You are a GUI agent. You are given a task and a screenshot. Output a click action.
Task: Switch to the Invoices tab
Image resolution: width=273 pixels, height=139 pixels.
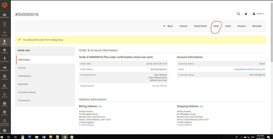[22, 68]
